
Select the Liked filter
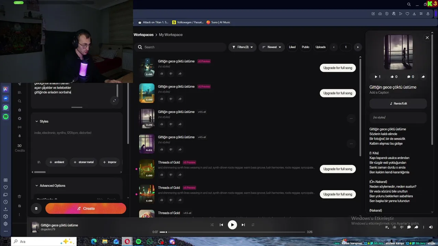point(292,47)
